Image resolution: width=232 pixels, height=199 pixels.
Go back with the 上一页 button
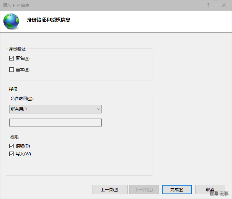(x=109, y=190)
